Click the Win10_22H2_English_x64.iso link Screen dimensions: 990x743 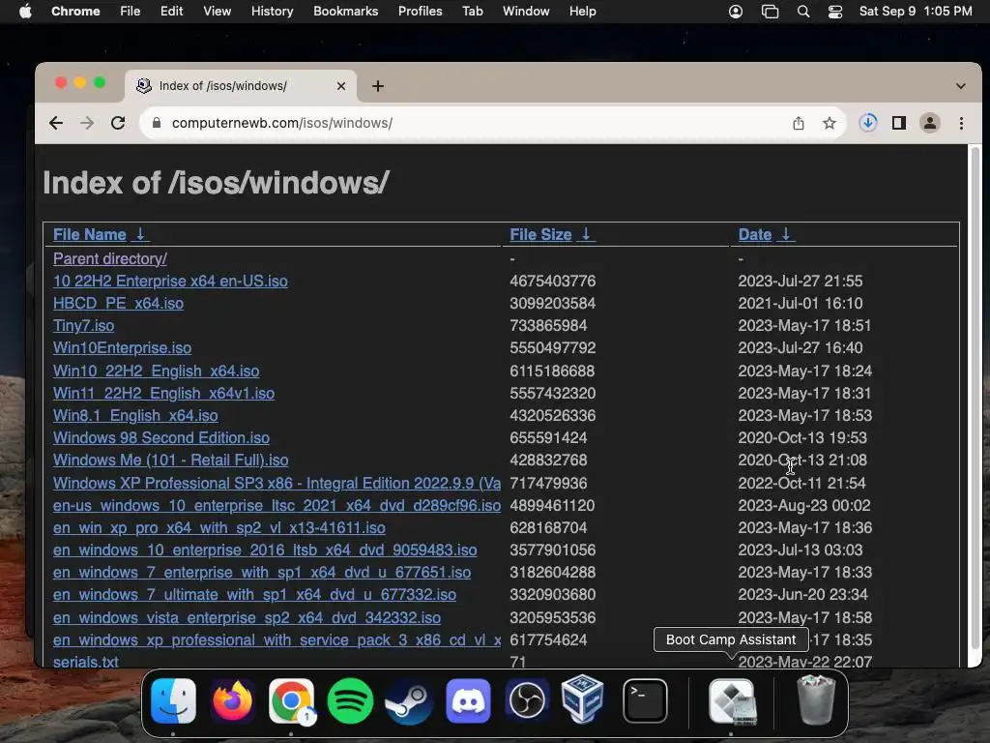156,371
